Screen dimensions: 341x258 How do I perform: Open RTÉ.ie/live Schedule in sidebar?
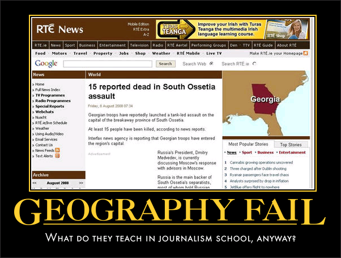(x=51, y=123)
